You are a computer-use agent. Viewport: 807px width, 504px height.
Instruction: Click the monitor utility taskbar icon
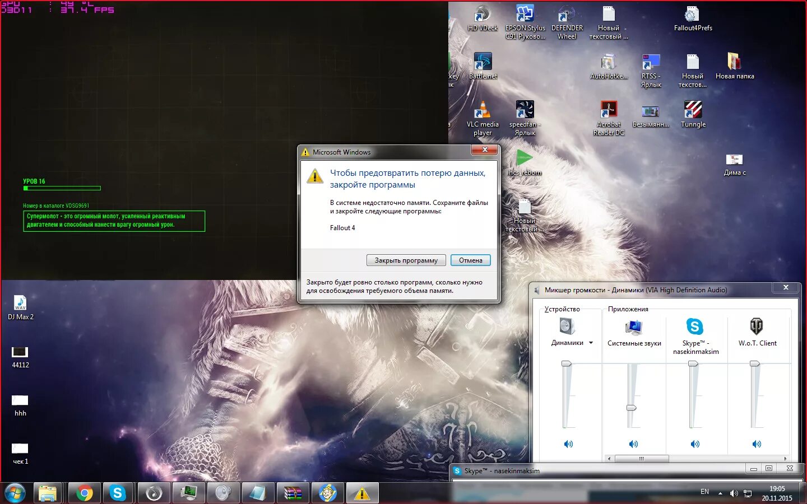pyautogui.click(x=188, y=493)
